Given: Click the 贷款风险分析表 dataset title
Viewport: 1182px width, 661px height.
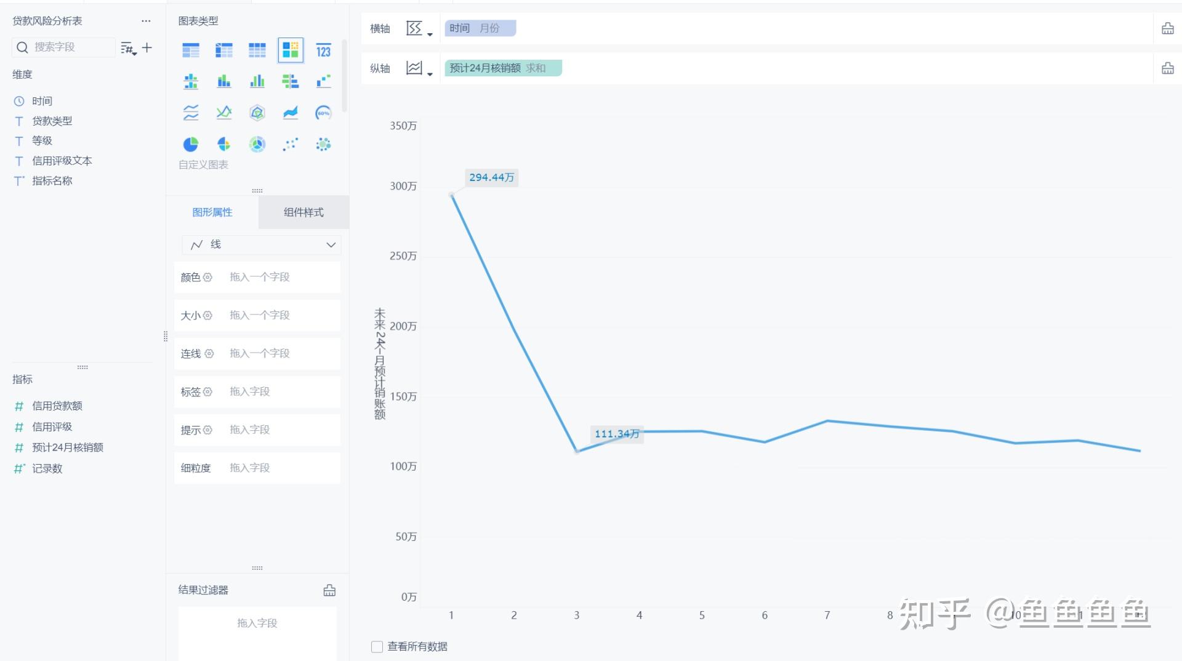Looking at the screenshot, I should [x=47, y=21].
